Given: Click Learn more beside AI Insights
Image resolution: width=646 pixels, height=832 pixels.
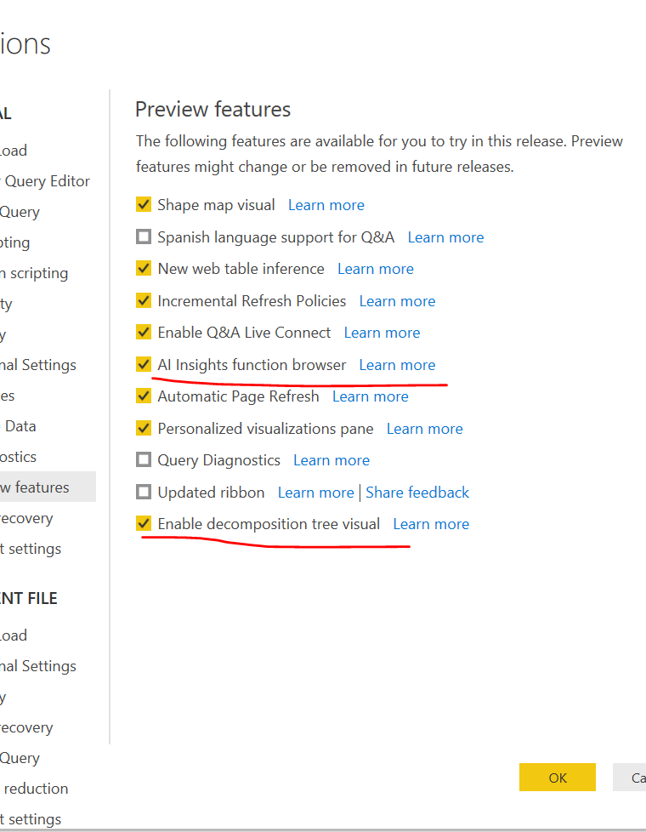Looking at the screenshot, I should (397, 365).
